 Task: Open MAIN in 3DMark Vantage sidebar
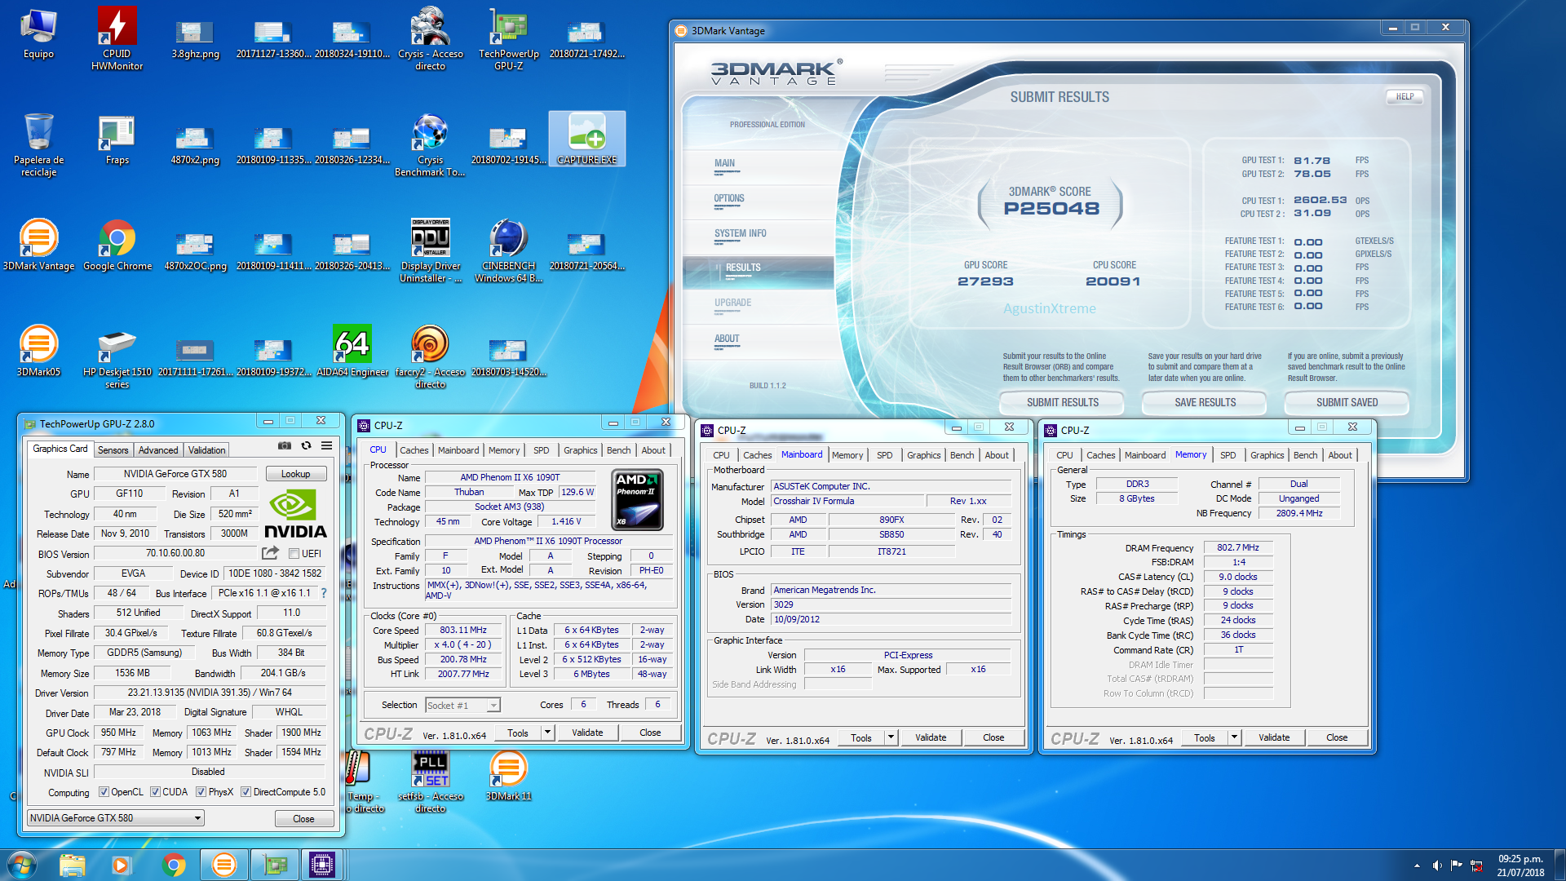pos(725,164)
